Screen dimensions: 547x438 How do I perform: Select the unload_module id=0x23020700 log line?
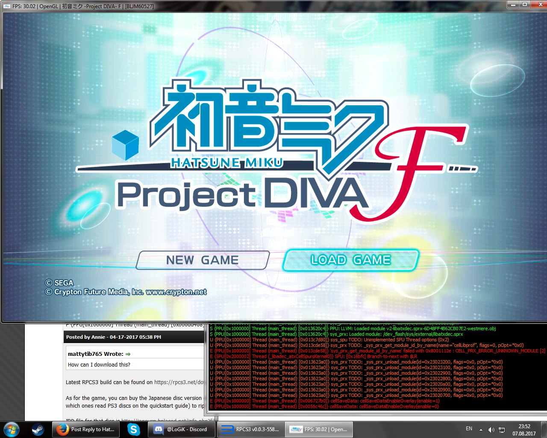[x=356, y=395]
